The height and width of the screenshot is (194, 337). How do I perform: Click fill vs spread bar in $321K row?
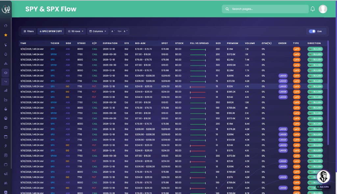coord(198,87)
